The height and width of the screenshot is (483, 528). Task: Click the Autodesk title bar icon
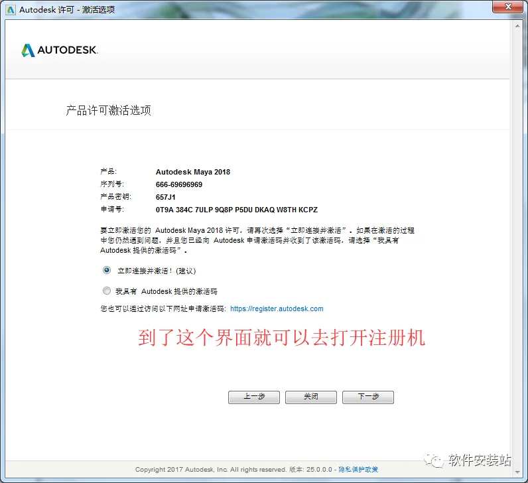(x=11, y=10)
